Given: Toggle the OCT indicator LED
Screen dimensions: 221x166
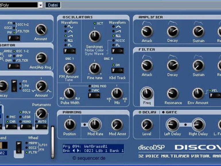Looking at the screenshot, I should click(x=95, y=24).
